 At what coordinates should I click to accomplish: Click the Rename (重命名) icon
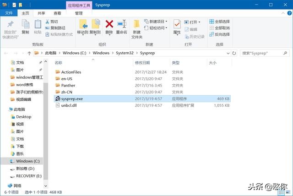tap(122, 24)
